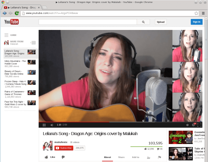Screen dimensions: 208x162
Task: Toggle the More From Malukah playlist arrow button
Action: pos(34,43)
